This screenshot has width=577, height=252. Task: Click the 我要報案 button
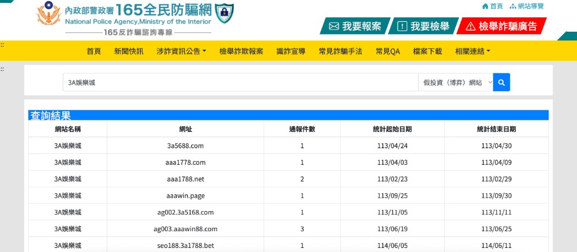(x=355, y=26)
